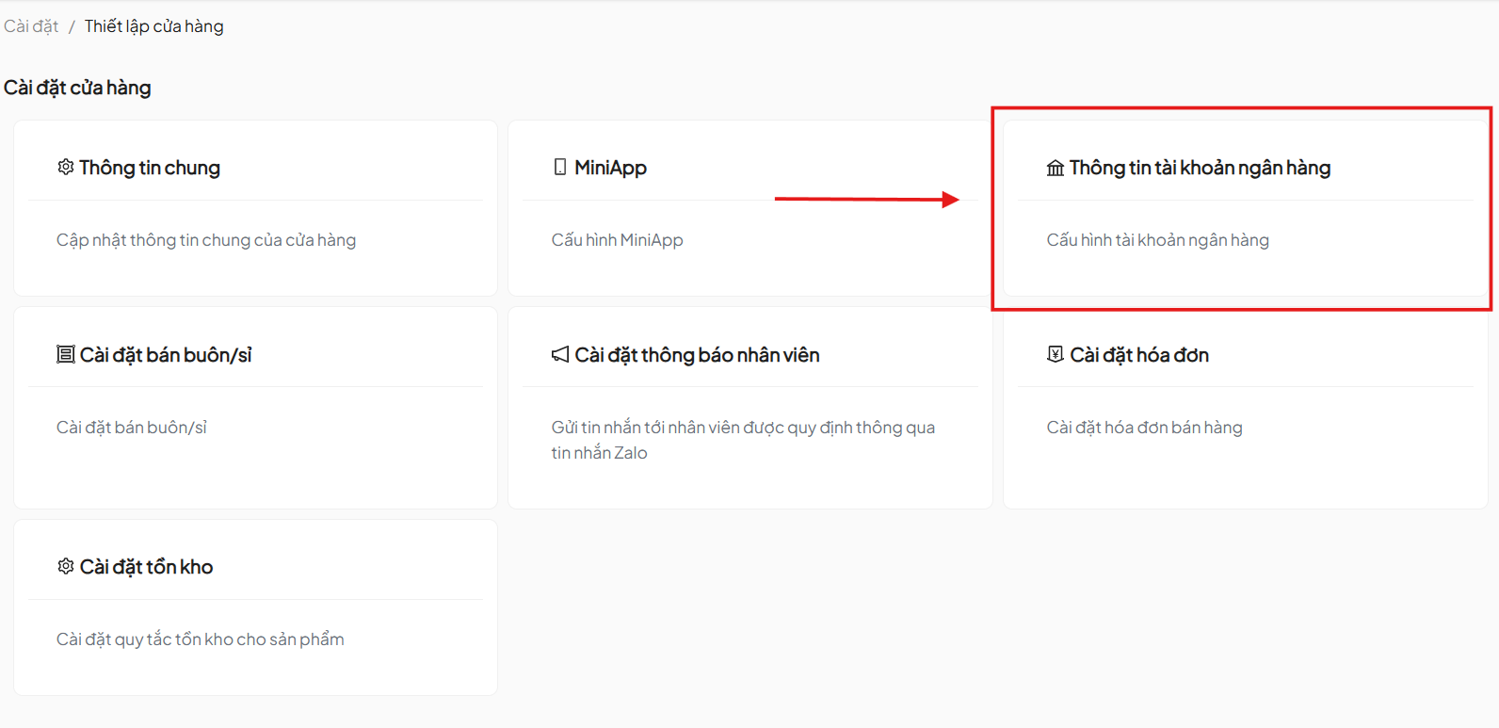
Task: Click 'Cấu hình tài khoản ngân hàng' description
Action: 1157,240
